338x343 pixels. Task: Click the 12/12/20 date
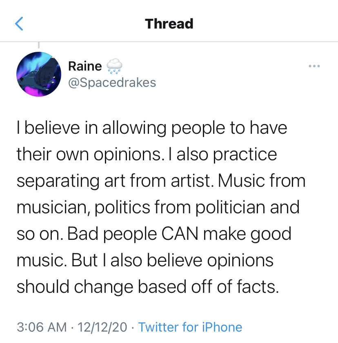pyautogui.click(x=102, y=327)
